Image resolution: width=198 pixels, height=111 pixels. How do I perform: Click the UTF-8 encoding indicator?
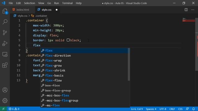[163, 109]
